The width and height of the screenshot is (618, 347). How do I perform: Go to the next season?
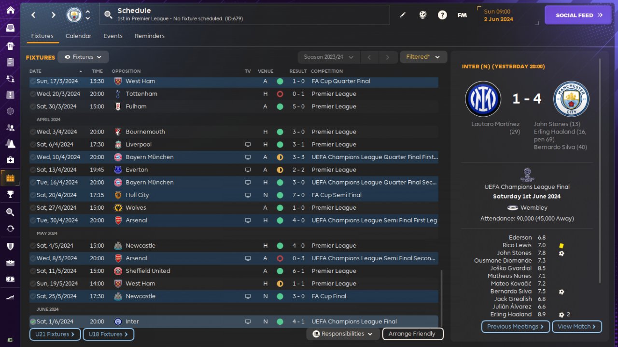pyautogui.click(x=387, y=57)
